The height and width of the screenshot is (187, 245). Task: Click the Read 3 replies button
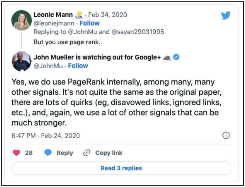pos(121,168)
